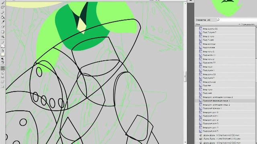Select the Eraser tool
This screenshot has height=144, width=257.
click(x=3, y=27)
